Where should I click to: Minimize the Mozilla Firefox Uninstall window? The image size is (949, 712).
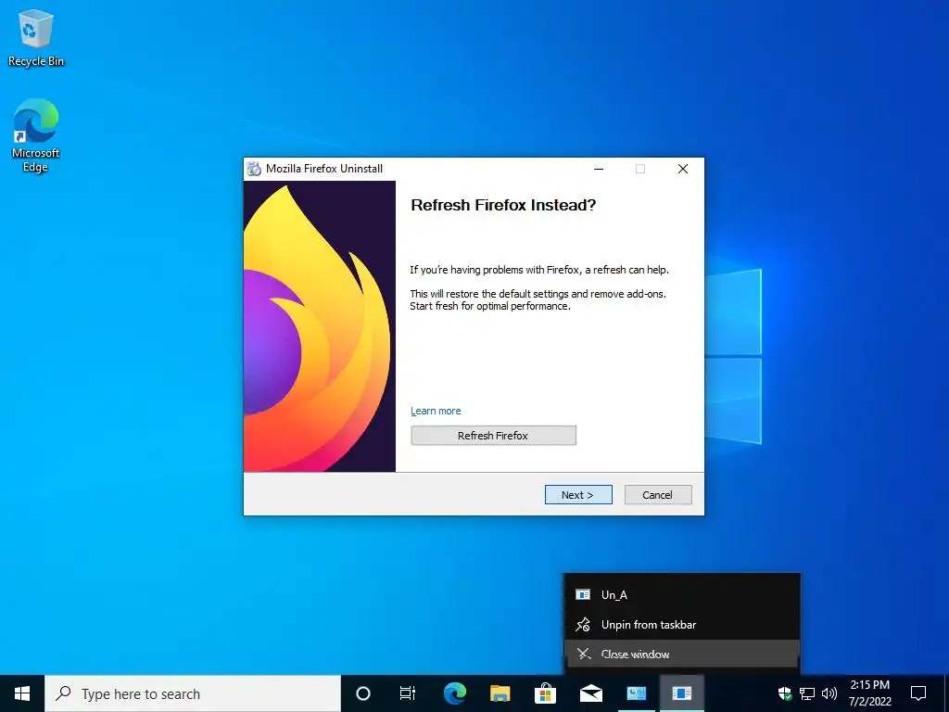599,169
